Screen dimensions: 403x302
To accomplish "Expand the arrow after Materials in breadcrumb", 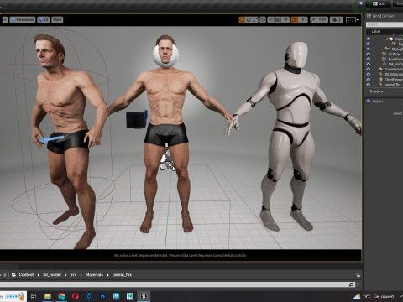I will tap(107, 275).
